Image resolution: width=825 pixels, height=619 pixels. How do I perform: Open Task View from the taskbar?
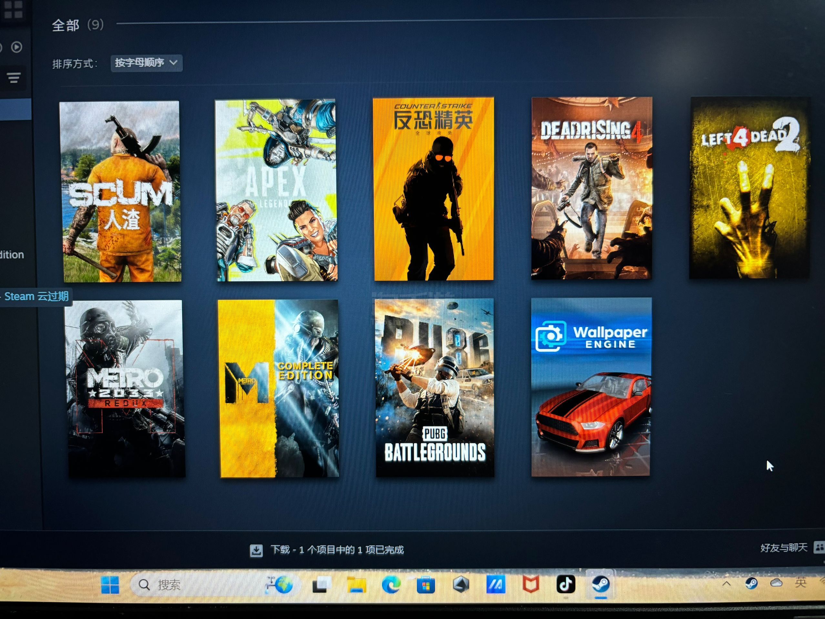coord(321,585)
